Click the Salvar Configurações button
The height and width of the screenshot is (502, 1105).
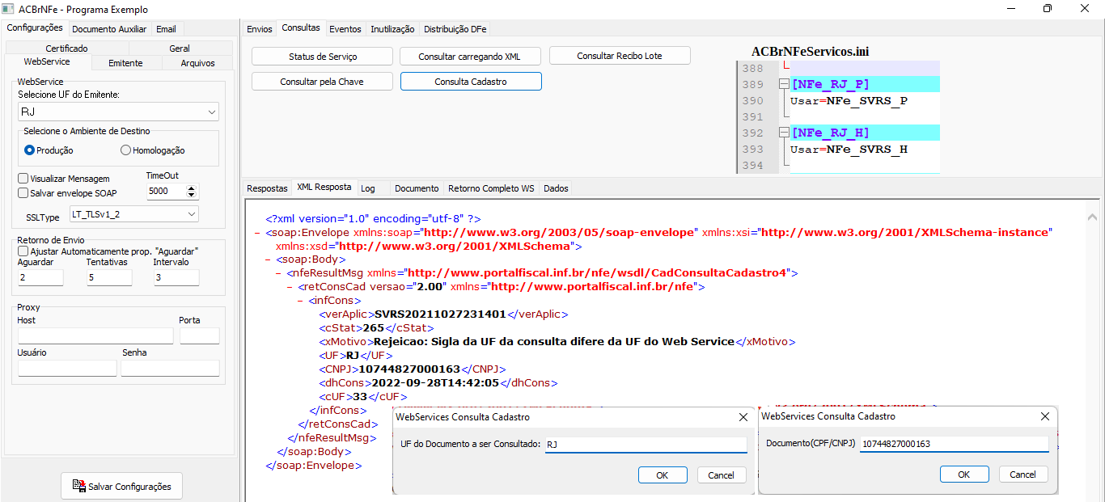122,486
